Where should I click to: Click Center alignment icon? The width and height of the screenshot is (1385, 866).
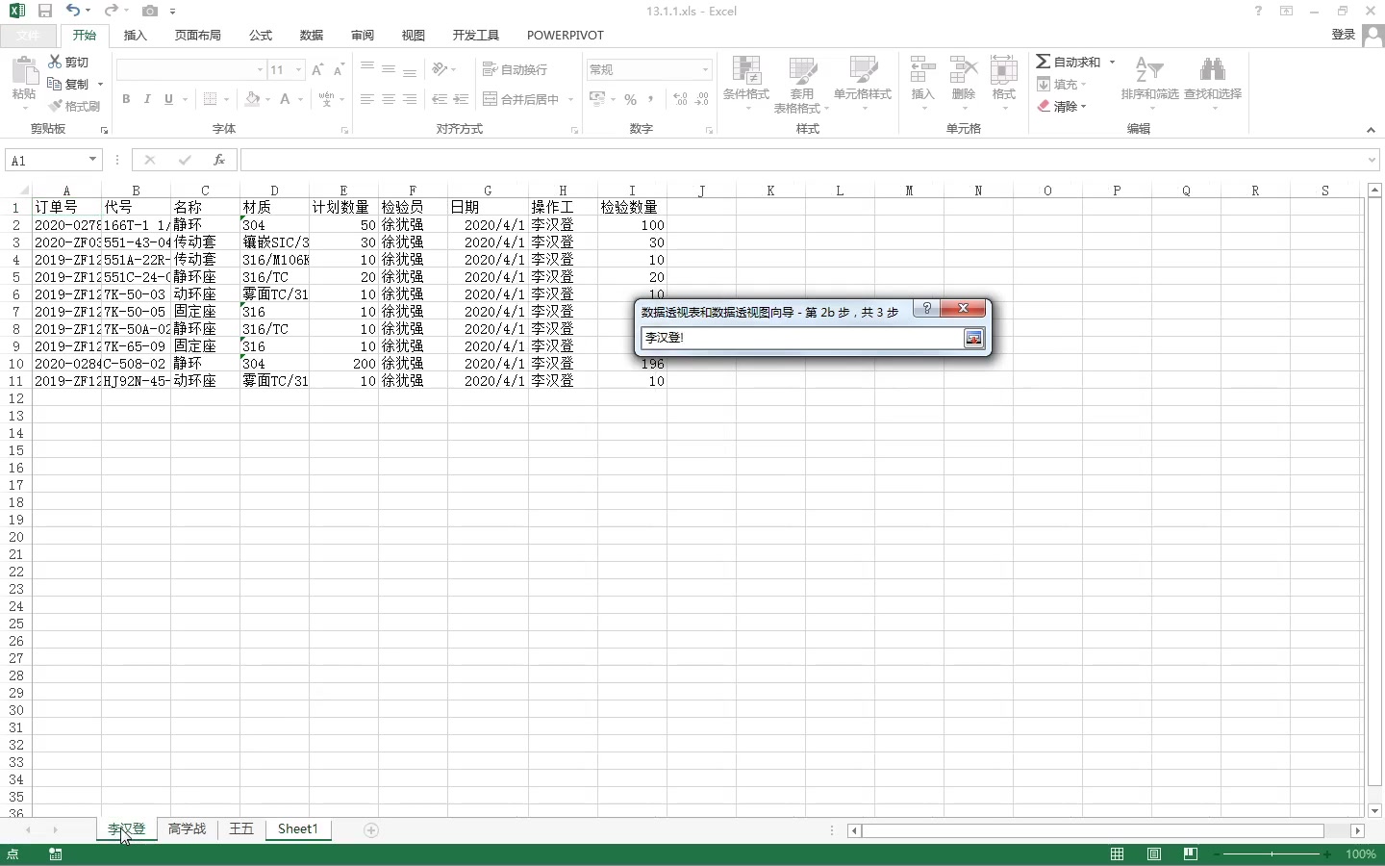[x=389, y=99]
